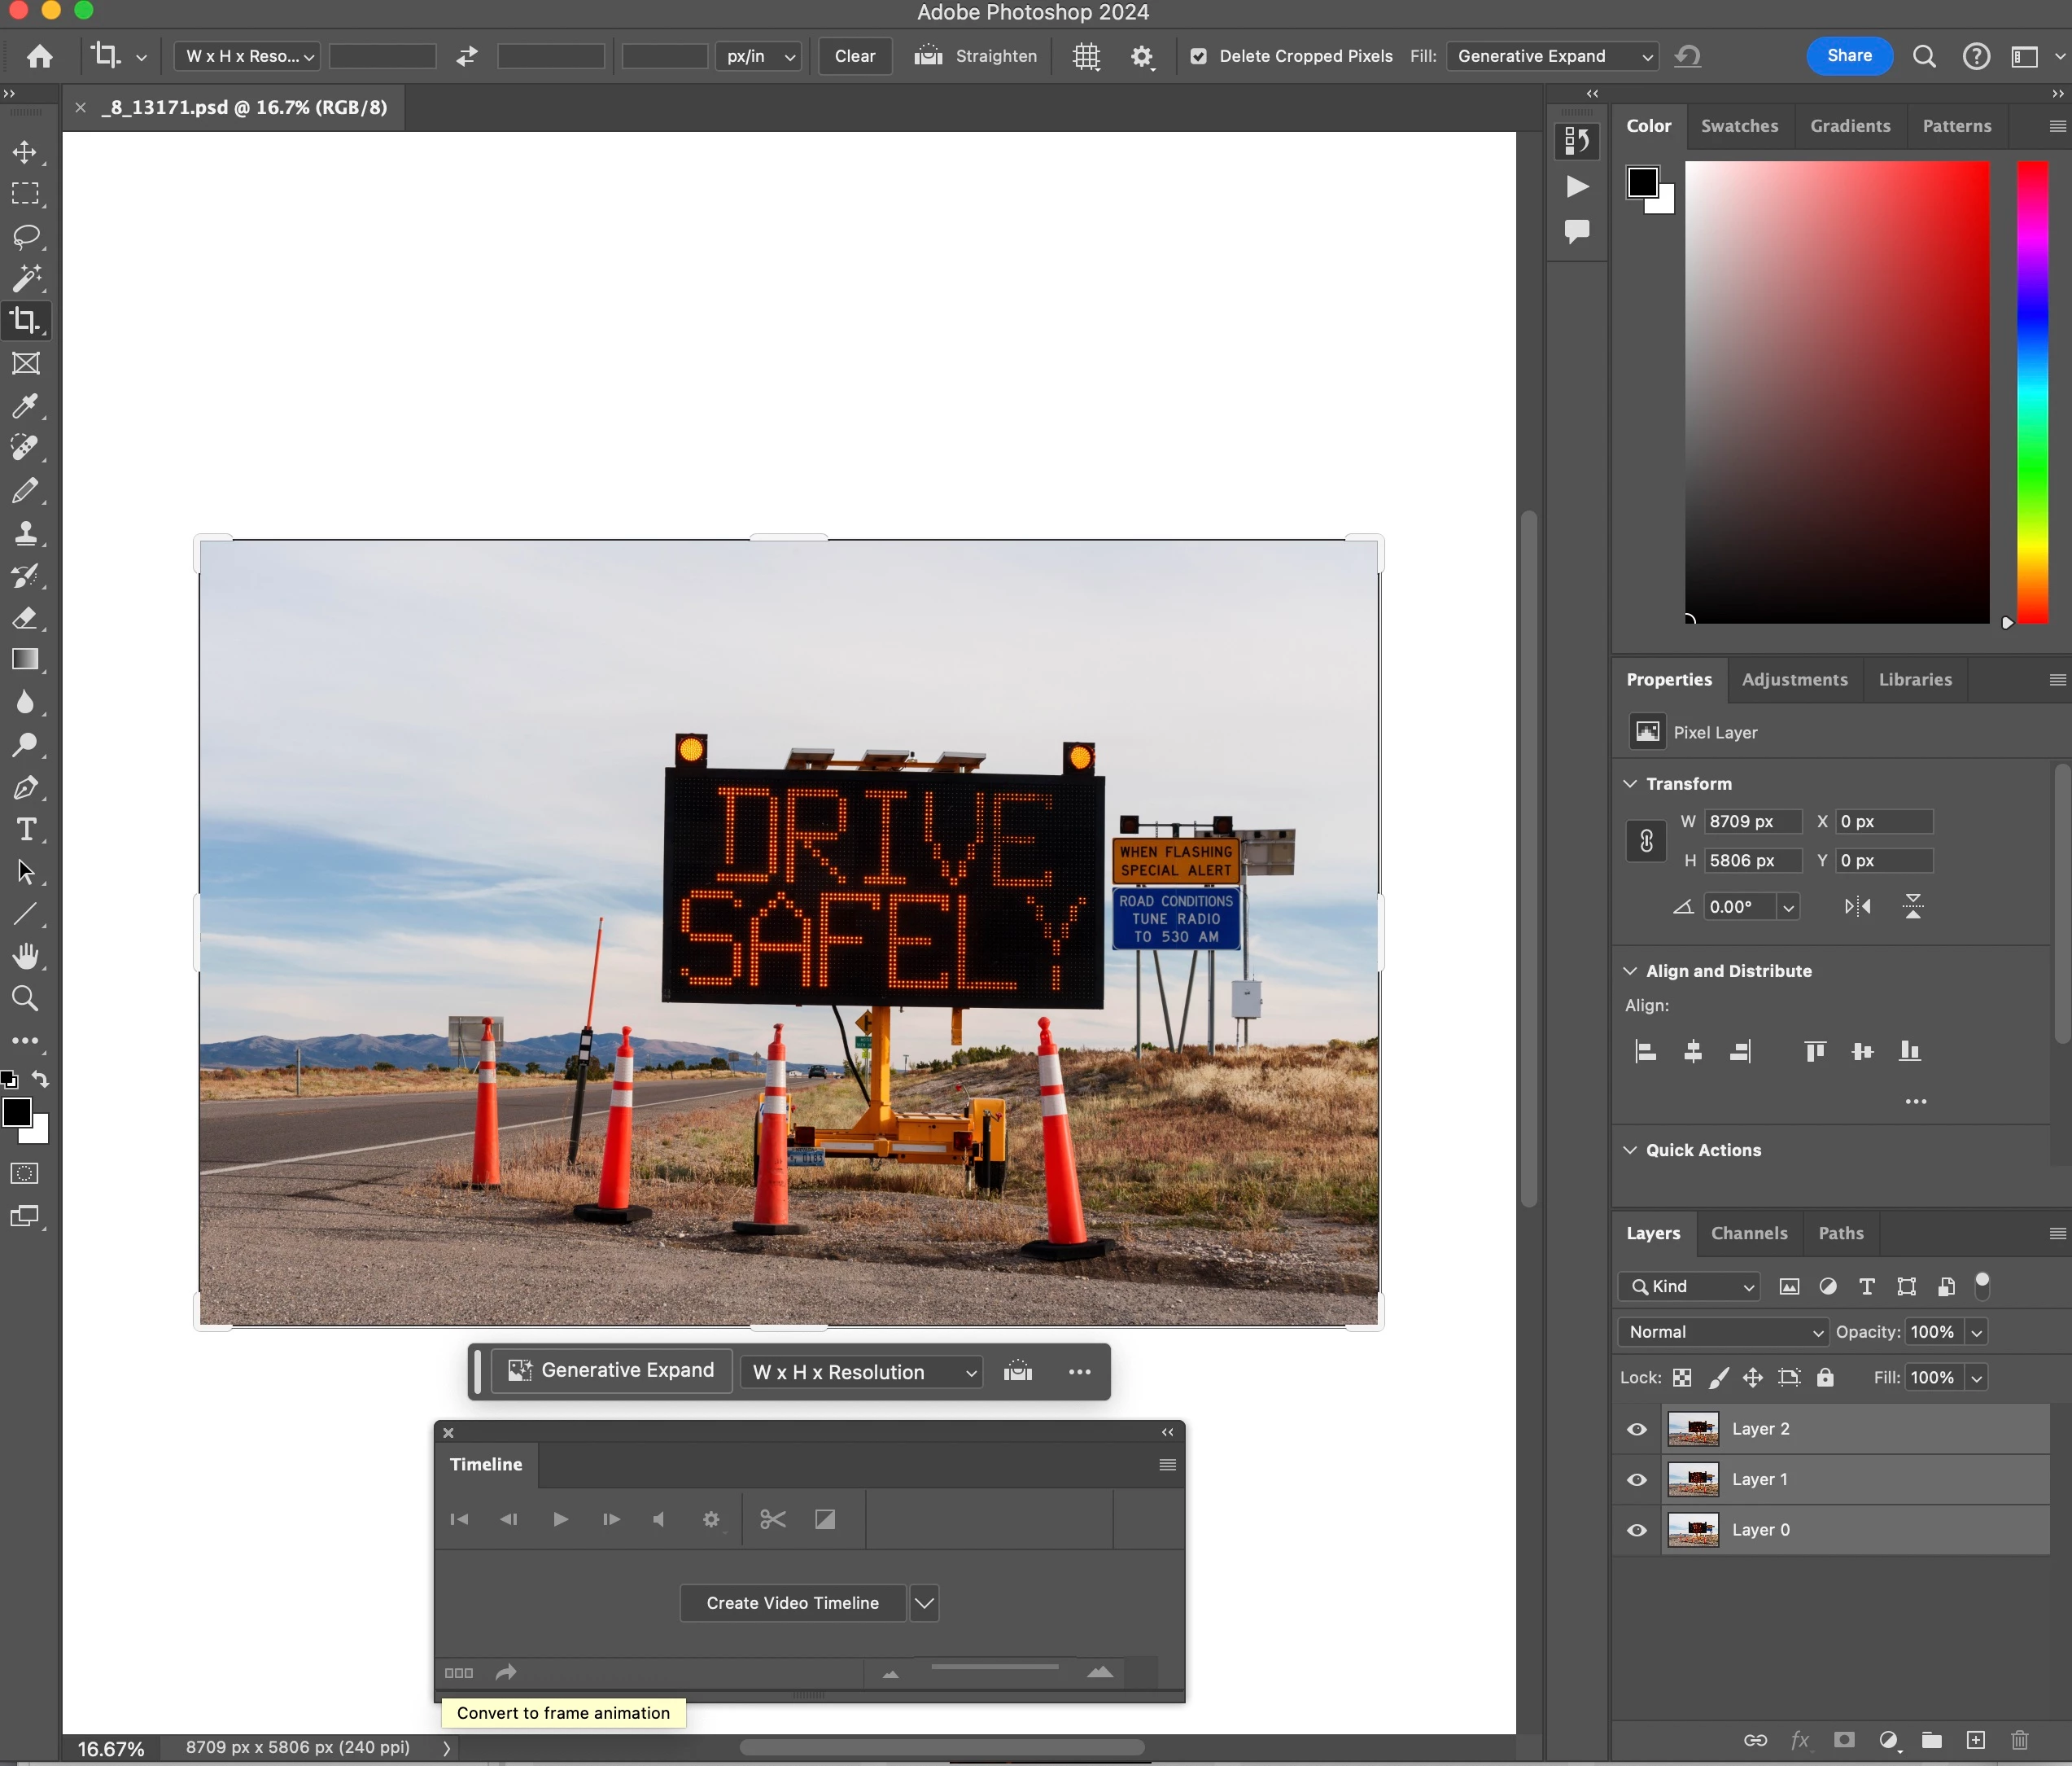Collapse the Align and Distribute section
Screen dimensions: 2072x1766
(1630, 971)
